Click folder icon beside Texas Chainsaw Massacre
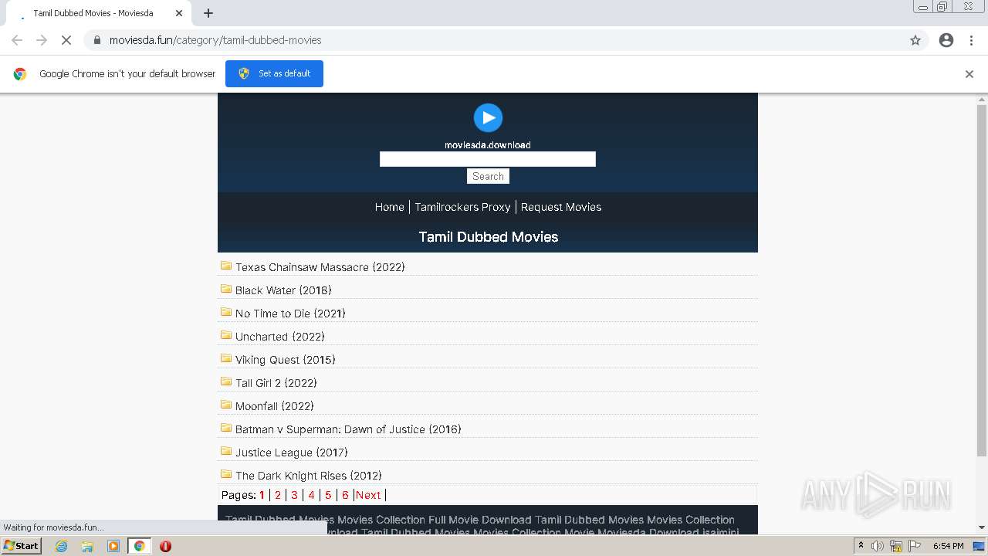The height and width of the screenshot is (556, 988). (226, 266)
